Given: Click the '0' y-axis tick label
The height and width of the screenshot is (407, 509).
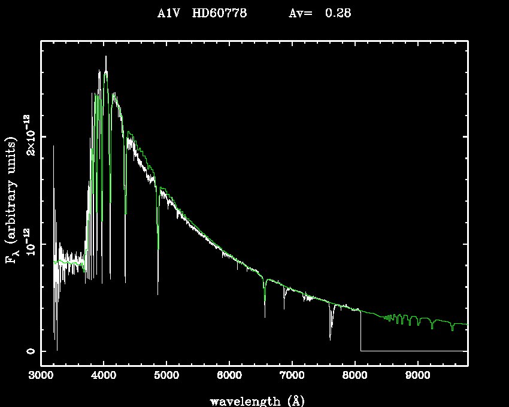Looking at the screenshot, I should click(30, 351).
